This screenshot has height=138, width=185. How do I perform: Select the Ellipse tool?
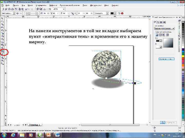click(2, 39)
